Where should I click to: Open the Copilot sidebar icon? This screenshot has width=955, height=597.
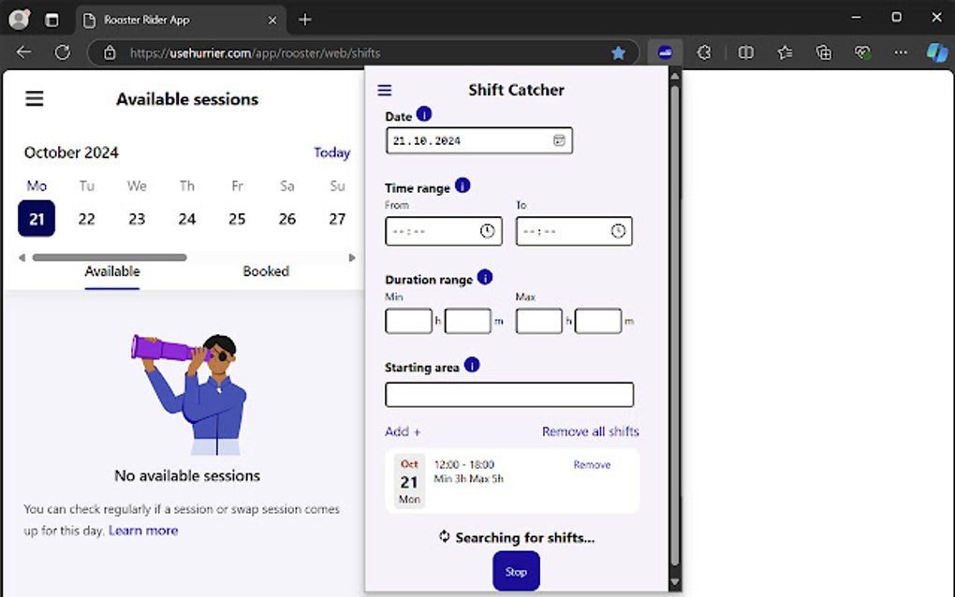pyautogui.click(x=936, y=53)
